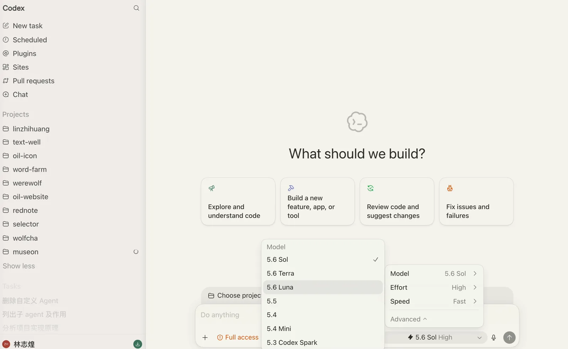Open the Choose project selector

(x=234, y=295)
